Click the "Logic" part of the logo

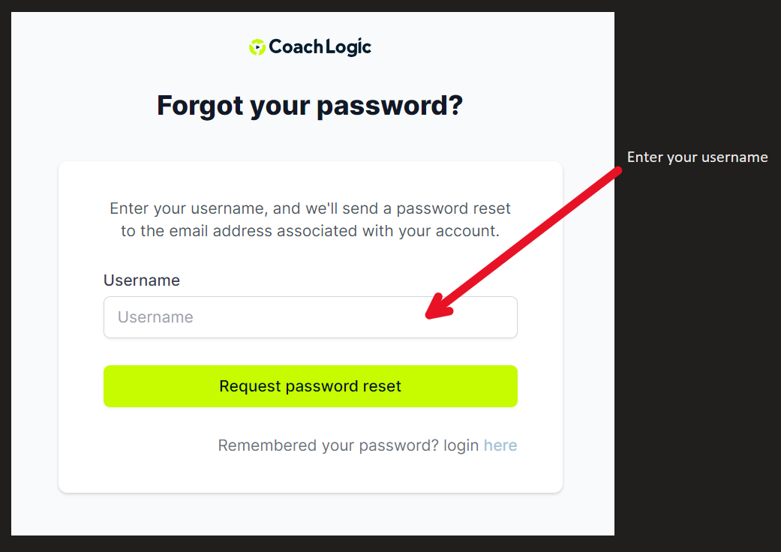click(x=349, y=47)
